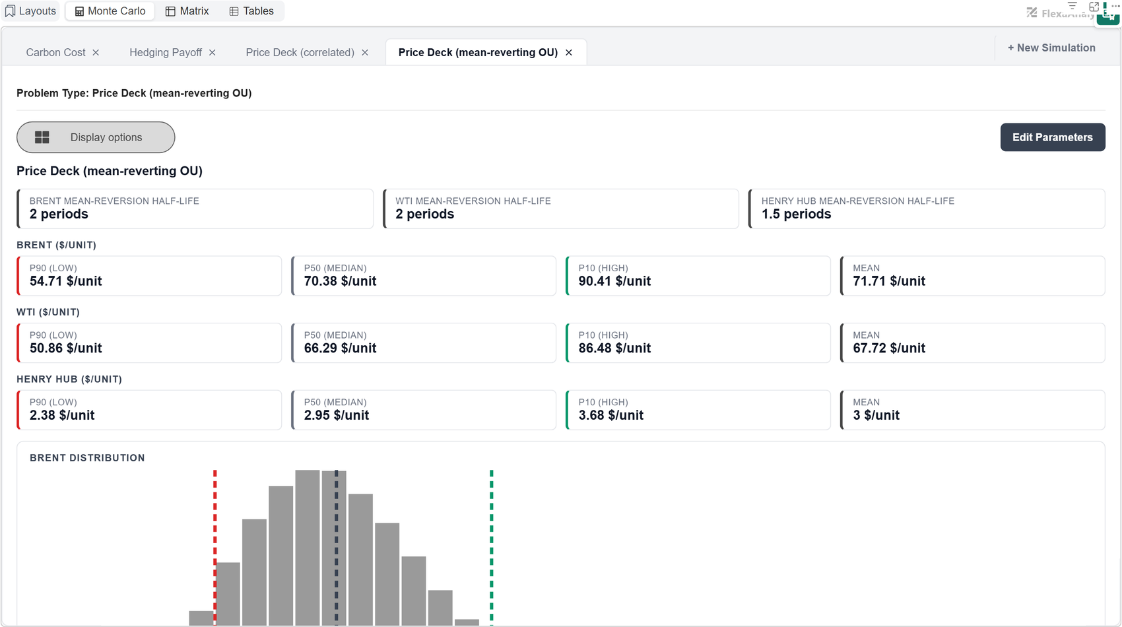Viewport: 1122px width, 627px height.
Task: Close the Carbon Cost tab
Action: [x=96, y=53]
